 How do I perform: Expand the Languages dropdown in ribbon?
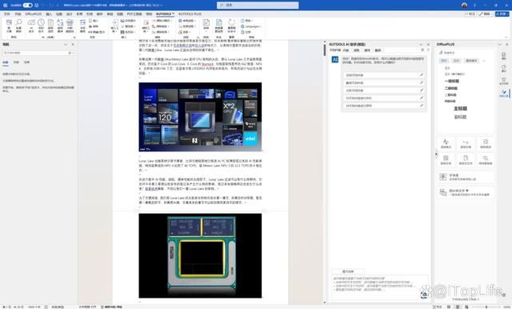pos(251,26)
